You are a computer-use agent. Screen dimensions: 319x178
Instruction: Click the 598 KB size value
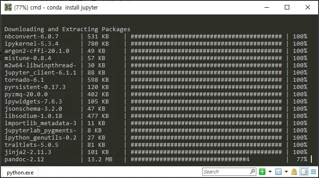point(98,80)
